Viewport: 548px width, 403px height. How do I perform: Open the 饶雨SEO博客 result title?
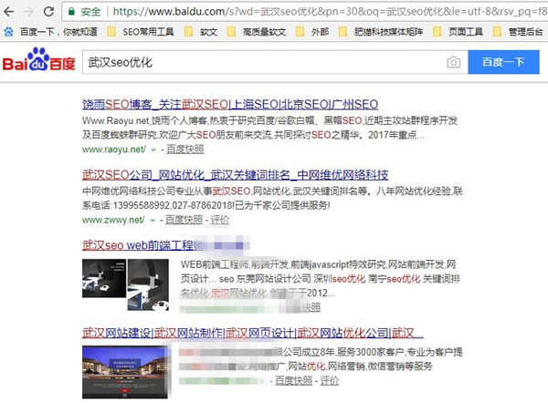[230, 104]
